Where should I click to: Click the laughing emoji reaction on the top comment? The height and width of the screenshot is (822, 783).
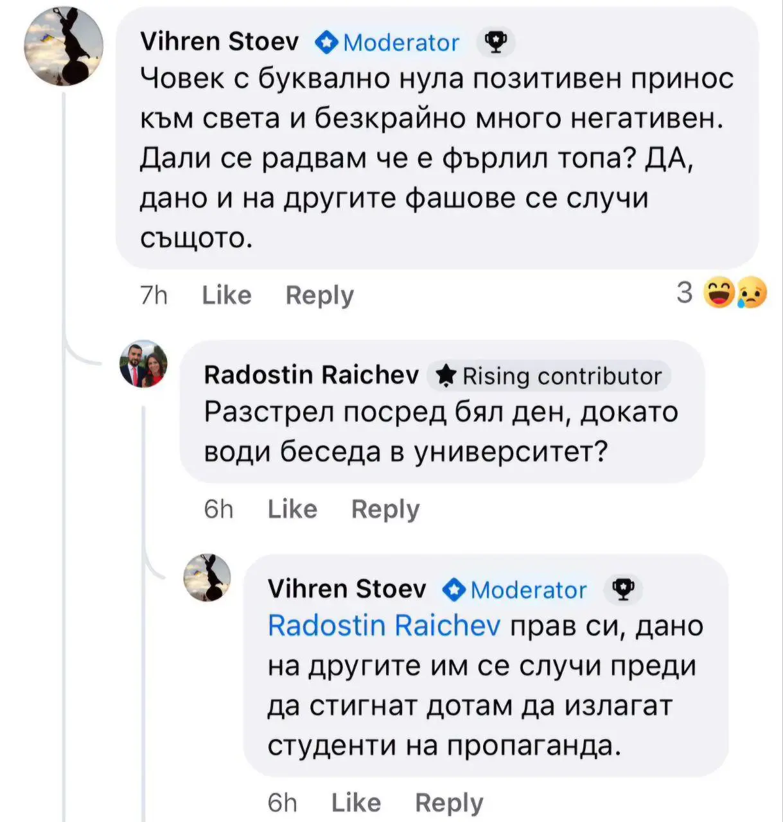pos(719,293)
